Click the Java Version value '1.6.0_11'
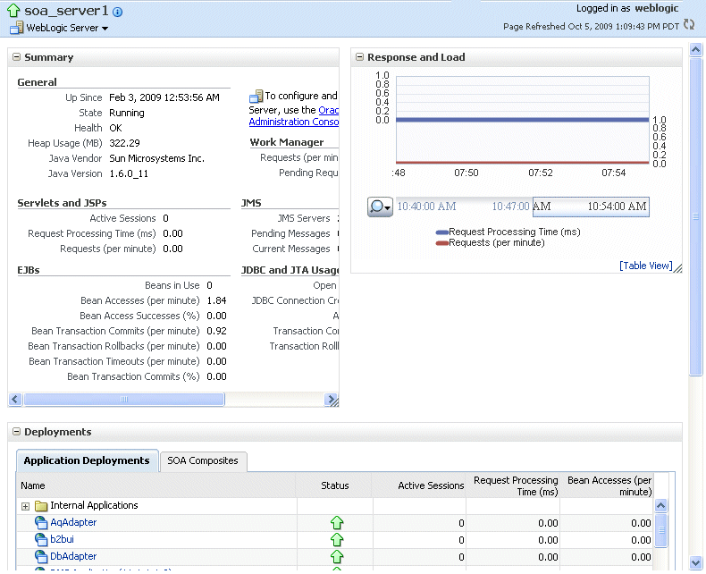This screenshot has height=574, width=706. point(129,174)
